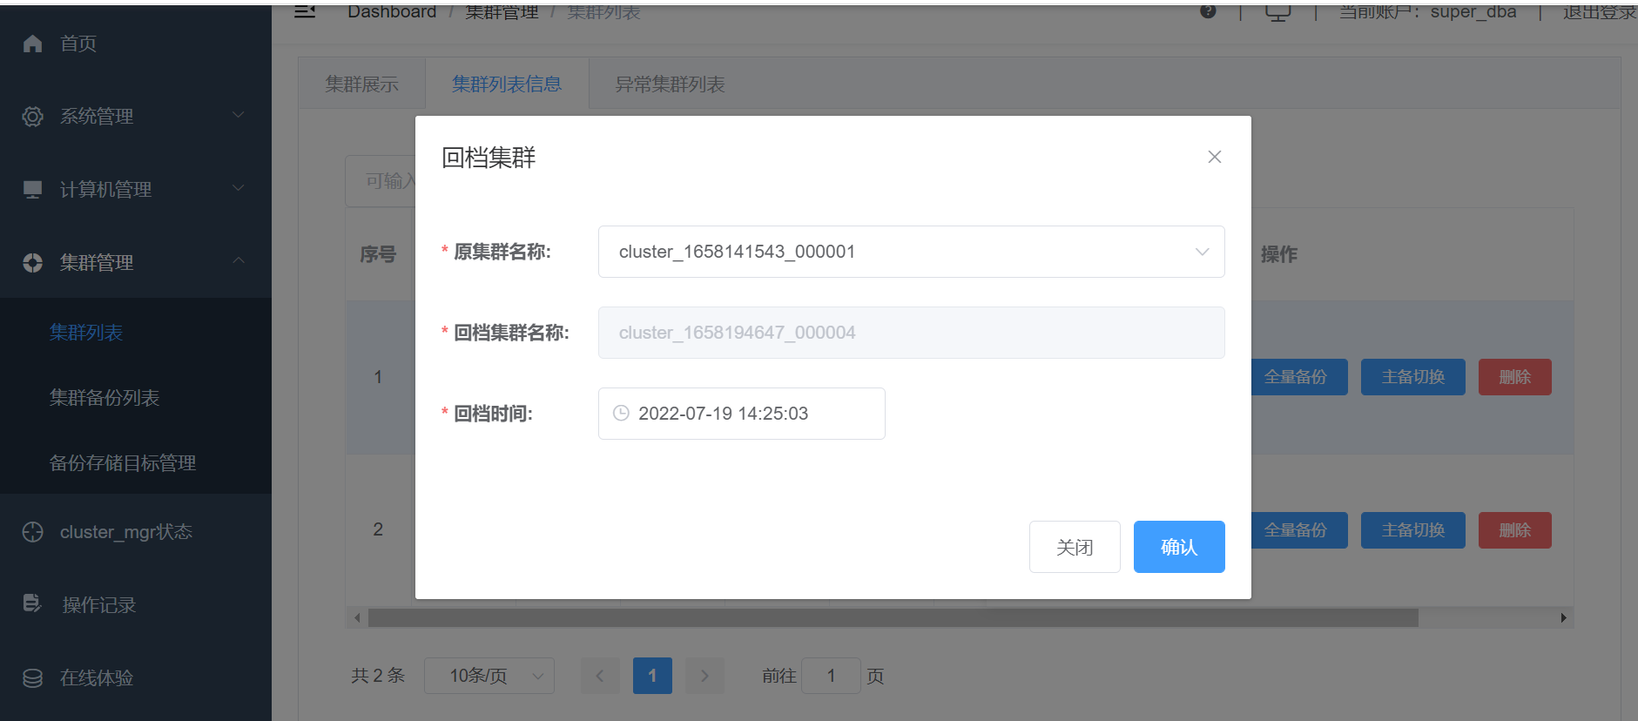Open the 10条/页 page size dropdown
The height and width of the screenshot is (721, 1638).
(x=489, y=676)
